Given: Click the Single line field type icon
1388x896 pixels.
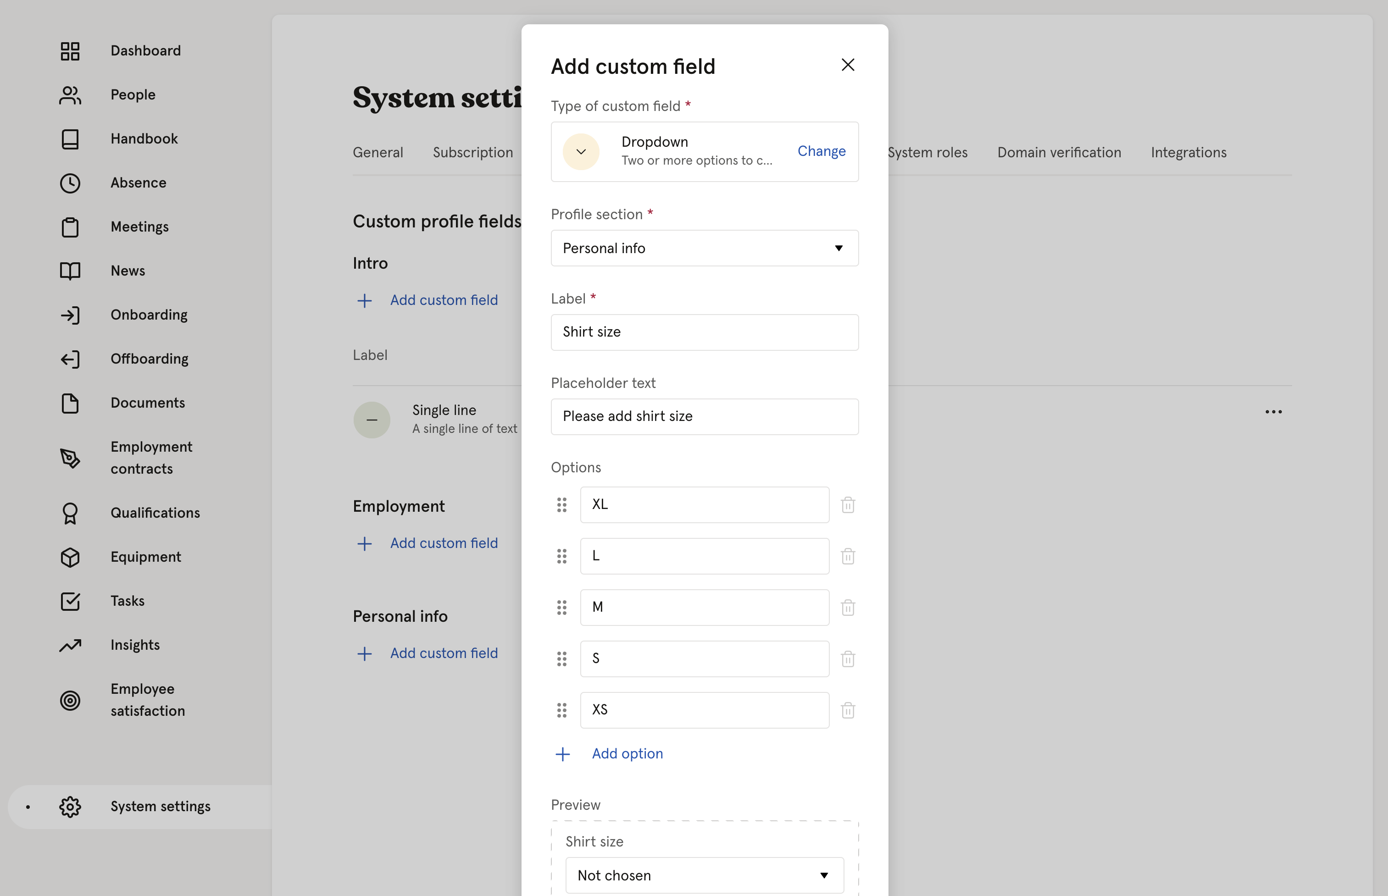Looking at the screenshot, I should click(372, 420).
